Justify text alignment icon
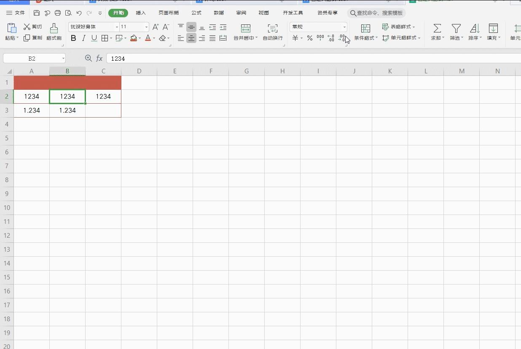The width and height of the screenshot is (521, 349). [212, 38]
